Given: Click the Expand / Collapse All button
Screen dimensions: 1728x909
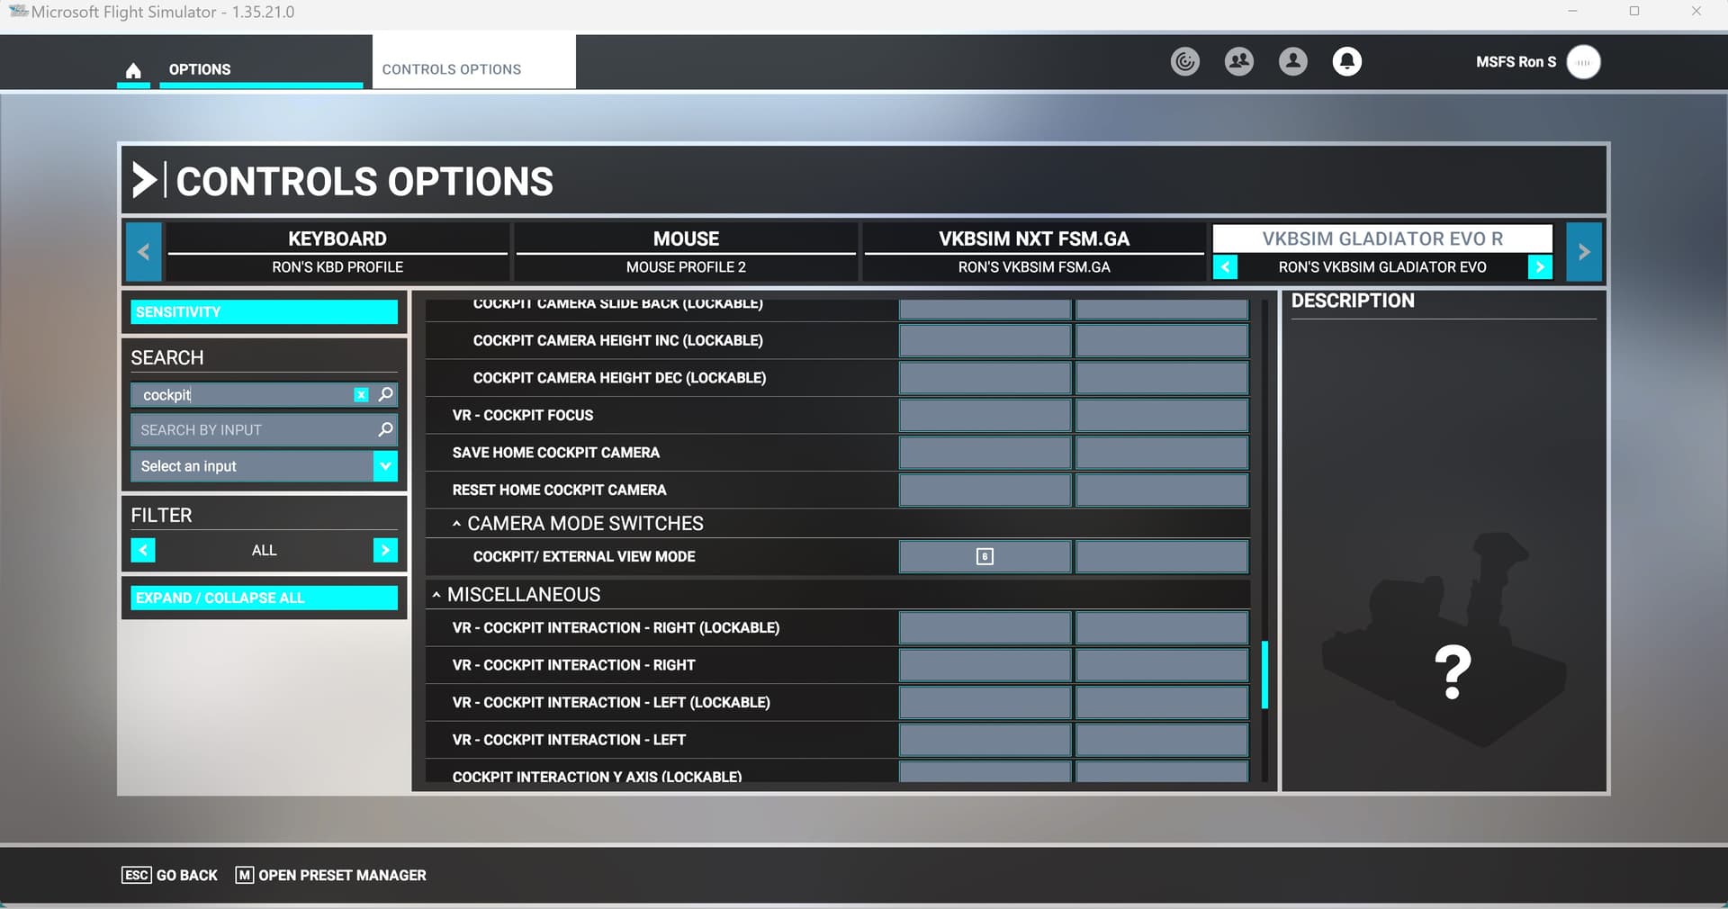Looking at the screenshot, I should click(x=263, y=598).
